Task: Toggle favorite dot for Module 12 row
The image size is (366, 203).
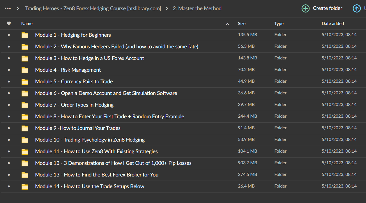Action: [9, 163]
